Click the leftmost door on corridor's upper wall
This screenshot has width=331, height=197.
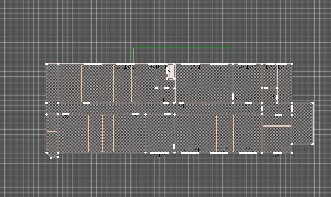(x=86, y=103)
